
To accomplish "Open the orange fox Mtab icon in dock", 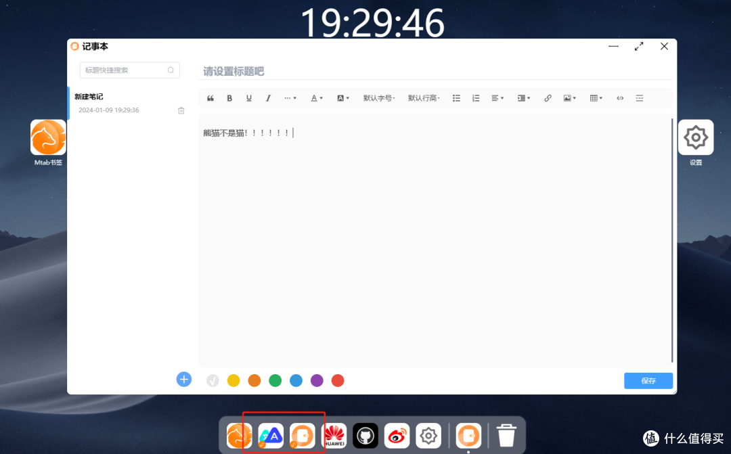I will [x=239, y=436].
